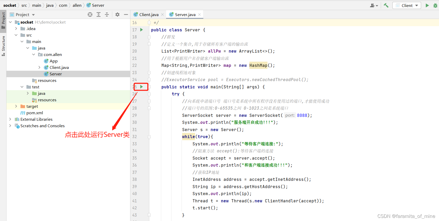Click the java breadcrumb in navigation bar
439x221 pixels.
pos(50,5)
